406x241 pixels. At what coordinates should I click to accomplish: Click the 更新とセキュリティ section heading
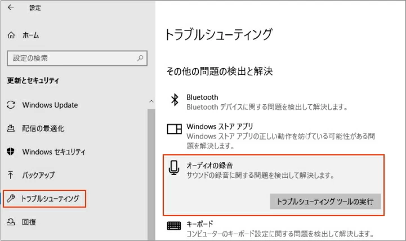point(33,81)
